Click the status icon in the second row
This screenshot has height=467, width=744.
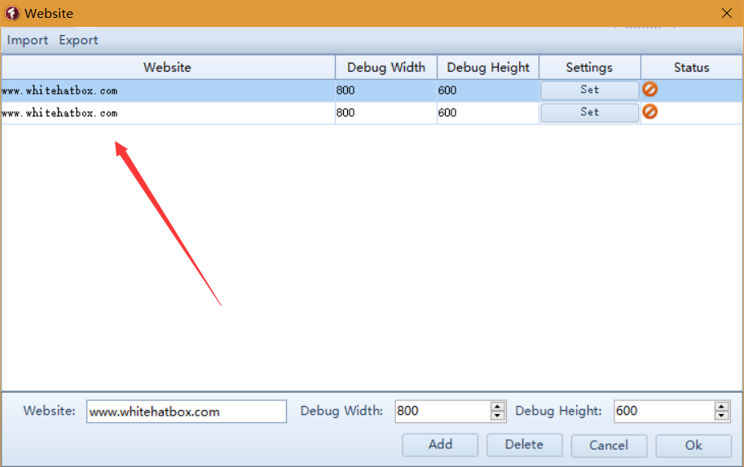(x=650, y=112)
